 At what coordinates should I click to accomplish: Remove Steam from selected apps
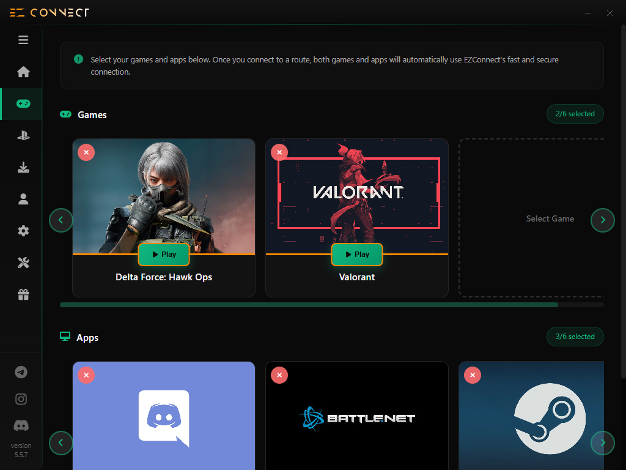click(x=473, y=375)
